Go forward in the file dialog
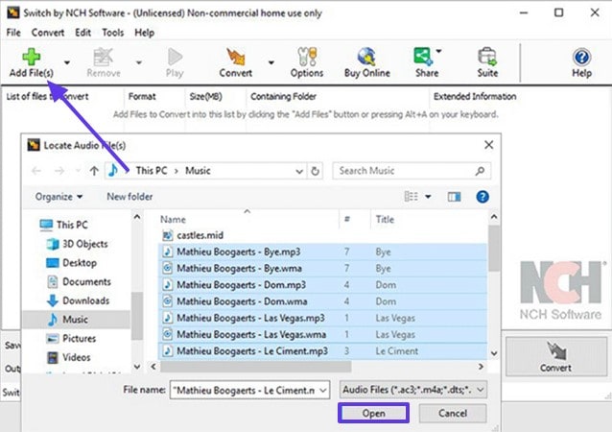The width and height of the screenshot is (612, 432). coord(59,171)
